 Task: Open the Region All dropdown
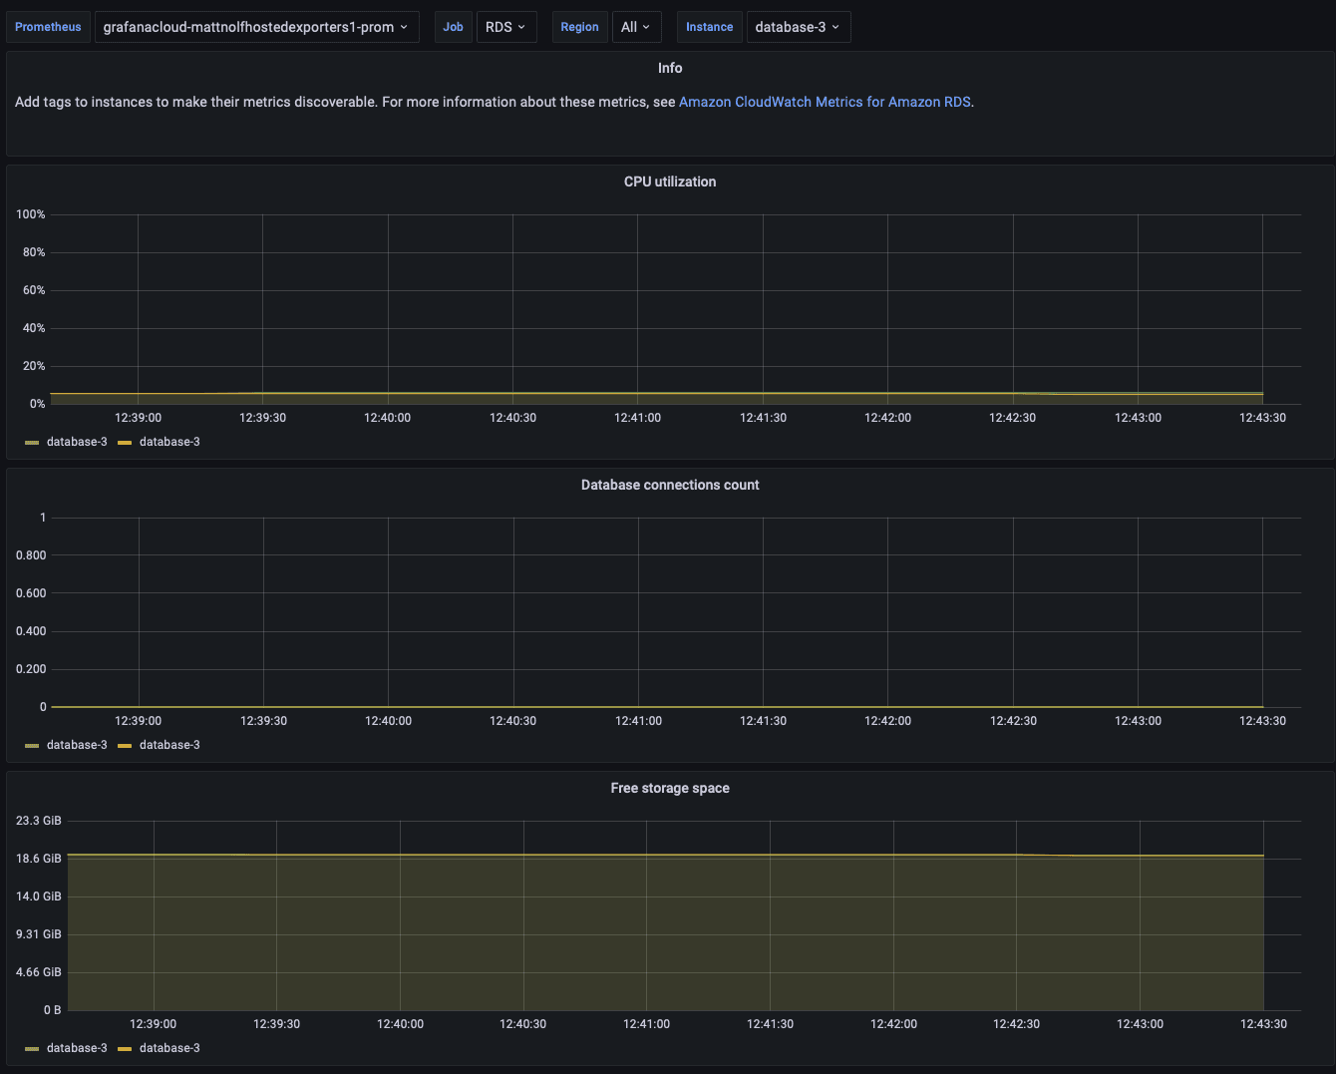coord(635,27)
